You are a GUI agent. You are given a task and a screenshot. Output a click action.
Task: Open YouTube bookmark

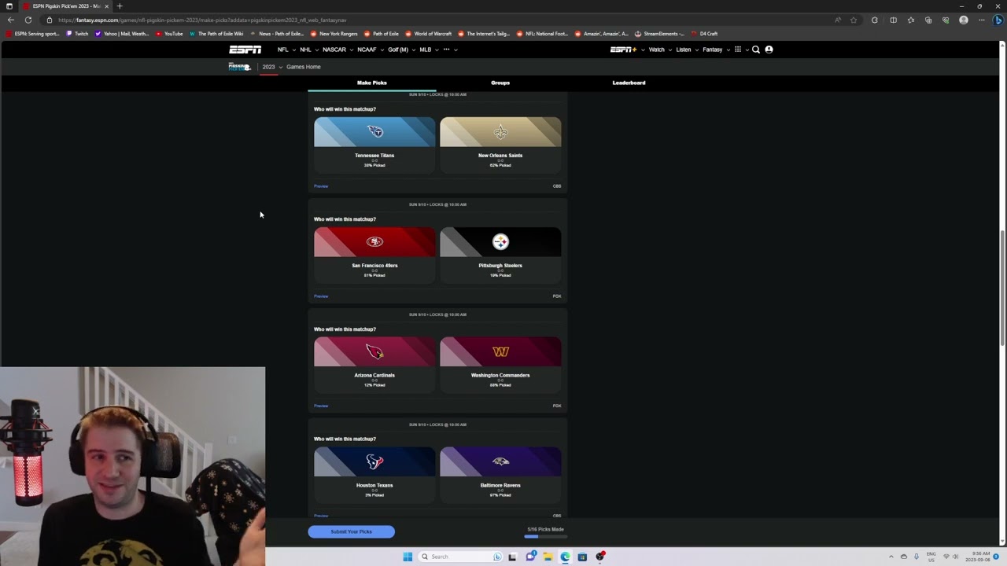coord(169,34)
